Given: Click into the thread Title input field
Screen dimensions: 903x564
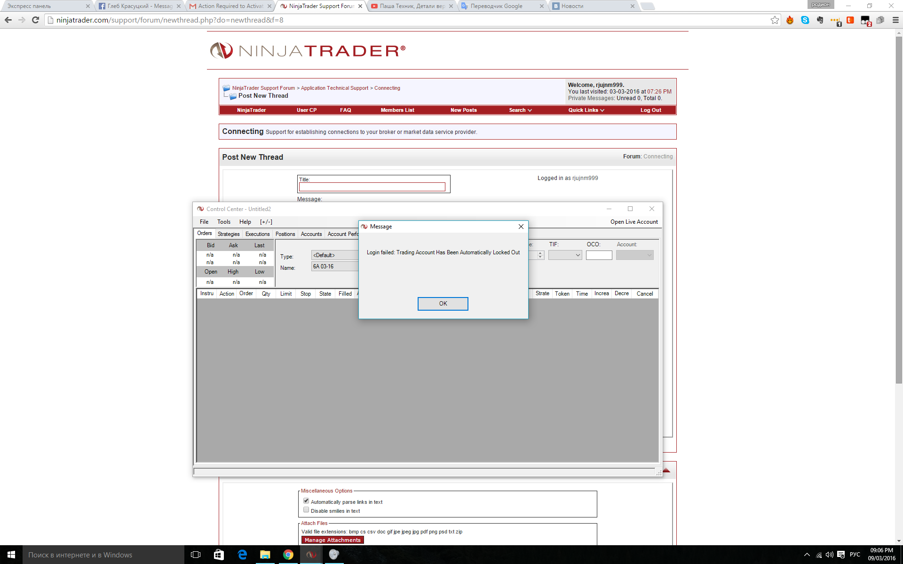Looking at the screenshot, I should (372, 187).
